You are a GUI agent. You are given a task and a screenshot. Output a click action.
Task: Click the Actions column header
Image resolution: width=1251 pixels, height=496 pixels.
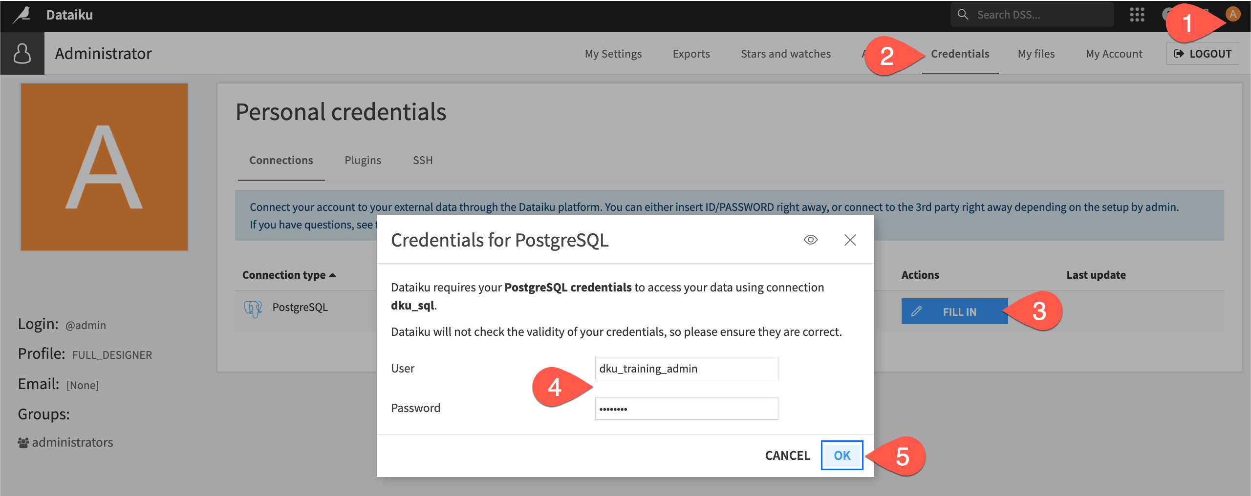tap(920, 275)
